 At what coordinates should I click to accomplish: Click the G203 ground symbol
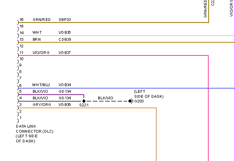pyautogui.click(x=131, y=101)
